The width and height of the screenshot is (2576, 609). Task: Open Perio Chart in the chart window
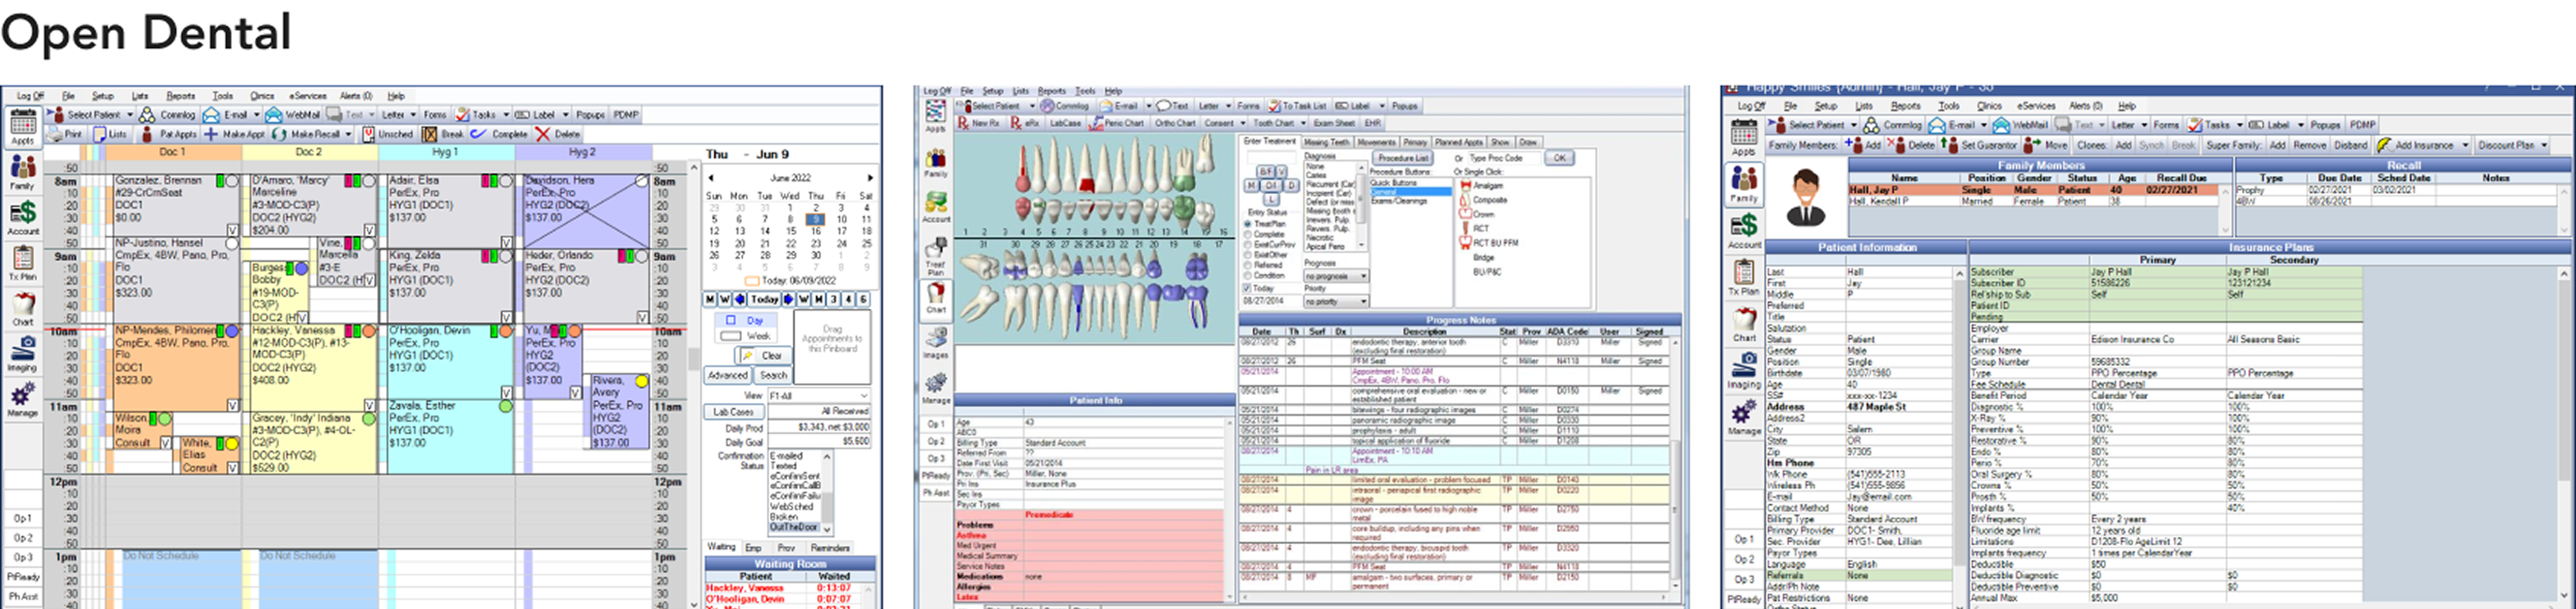point(1117,123)
